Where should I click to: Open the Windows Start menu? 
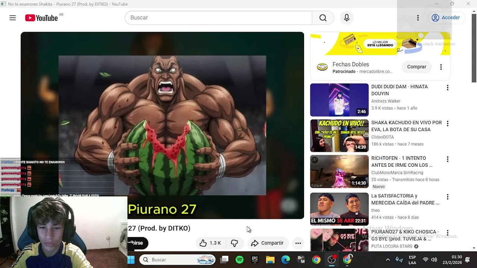point(131,260)
